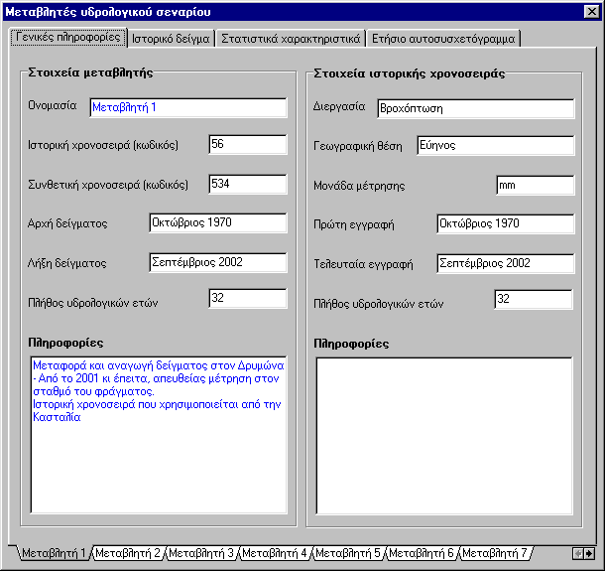Click the Λήξη δείγματος field

[x=218, y=263]
